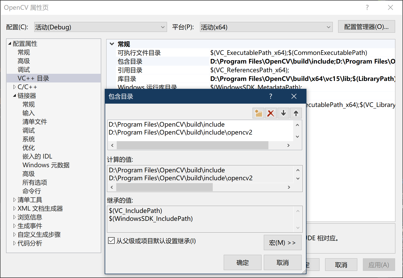403x278 pixels.
Task: Click 确定 in the 包含目录 dialog
Action: point(243,262)
